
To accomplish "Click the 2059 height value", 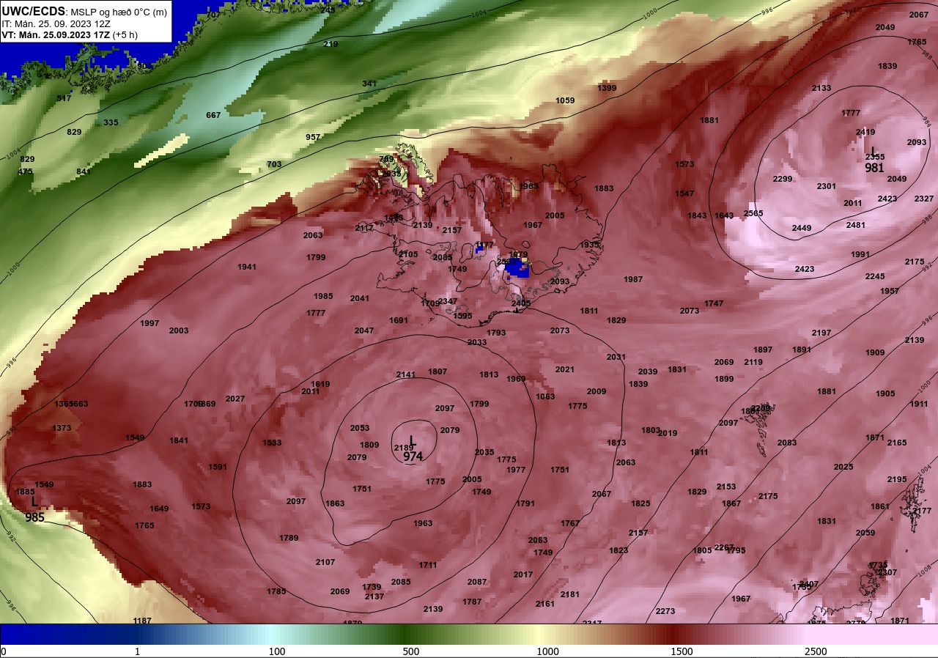I will click(x=865, y=533).
